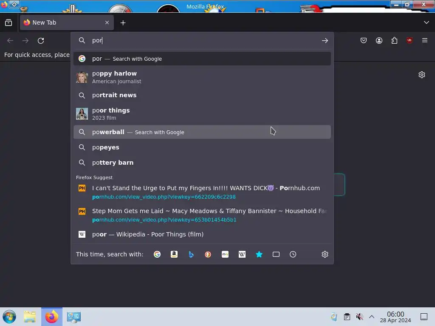Open the new tab page personalize gear
The height and width of the screenshot is (326, 435).
pyautogui.click(x=422, y=75)
